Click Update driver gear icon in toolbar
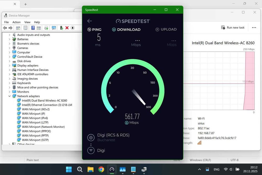 [x=46, y=28]
